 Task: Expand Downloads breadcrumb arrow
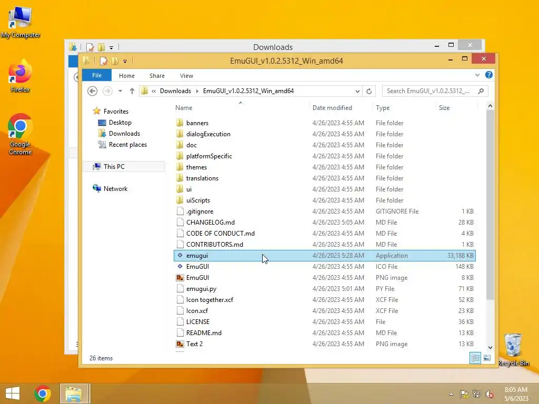coord(197,91)
